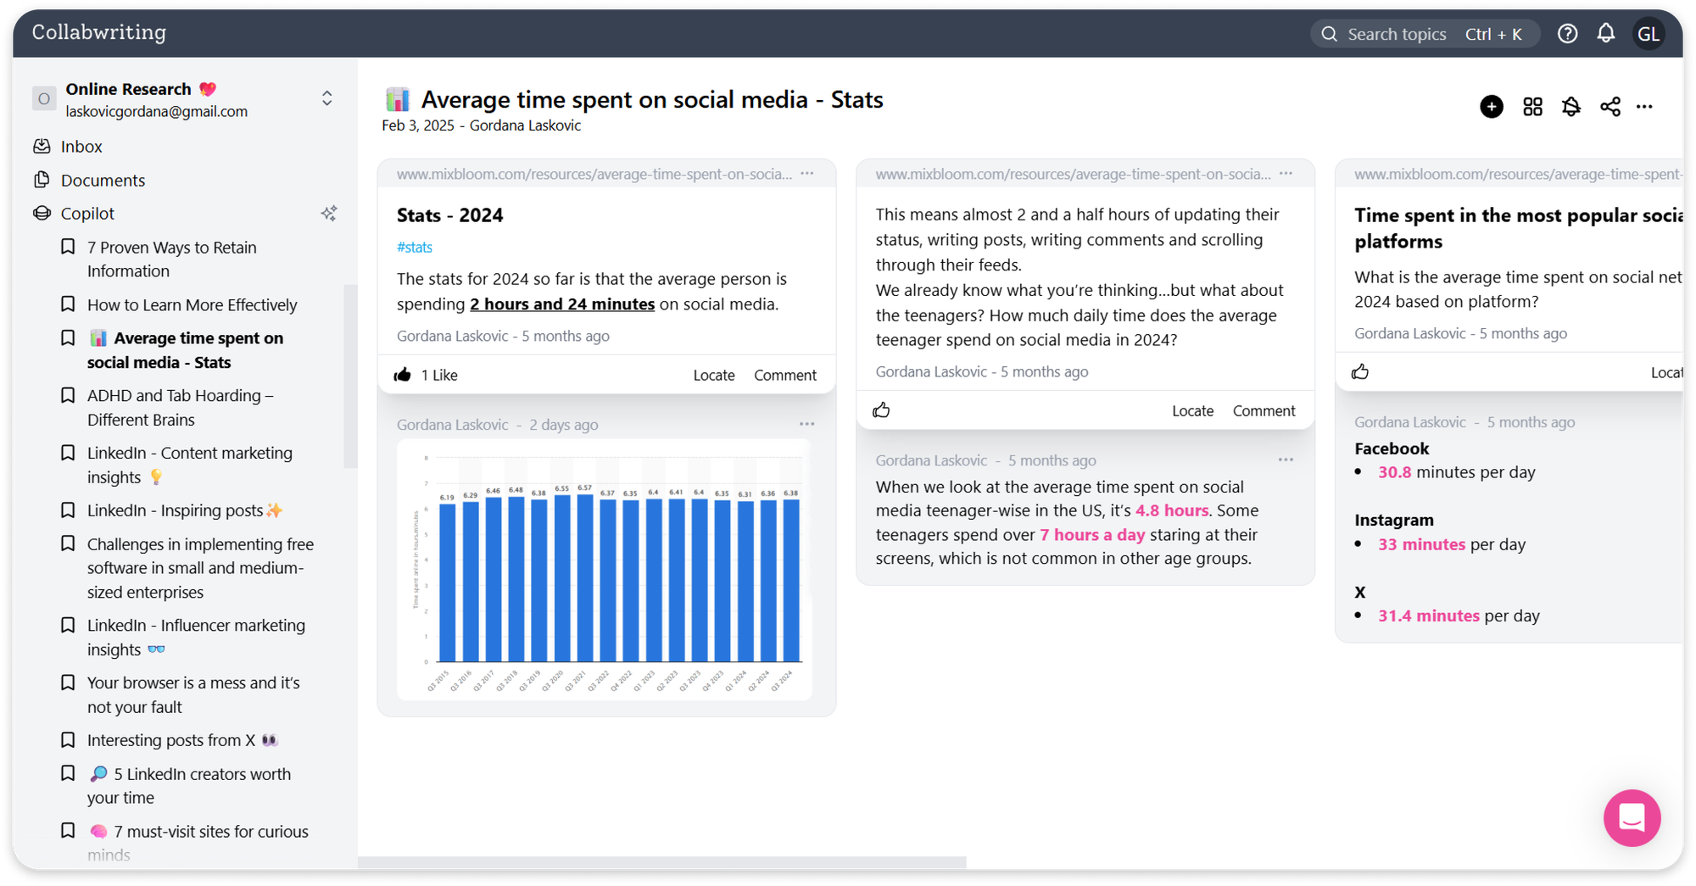Toggle like on Stats - 2024 card

pos(403,375)
